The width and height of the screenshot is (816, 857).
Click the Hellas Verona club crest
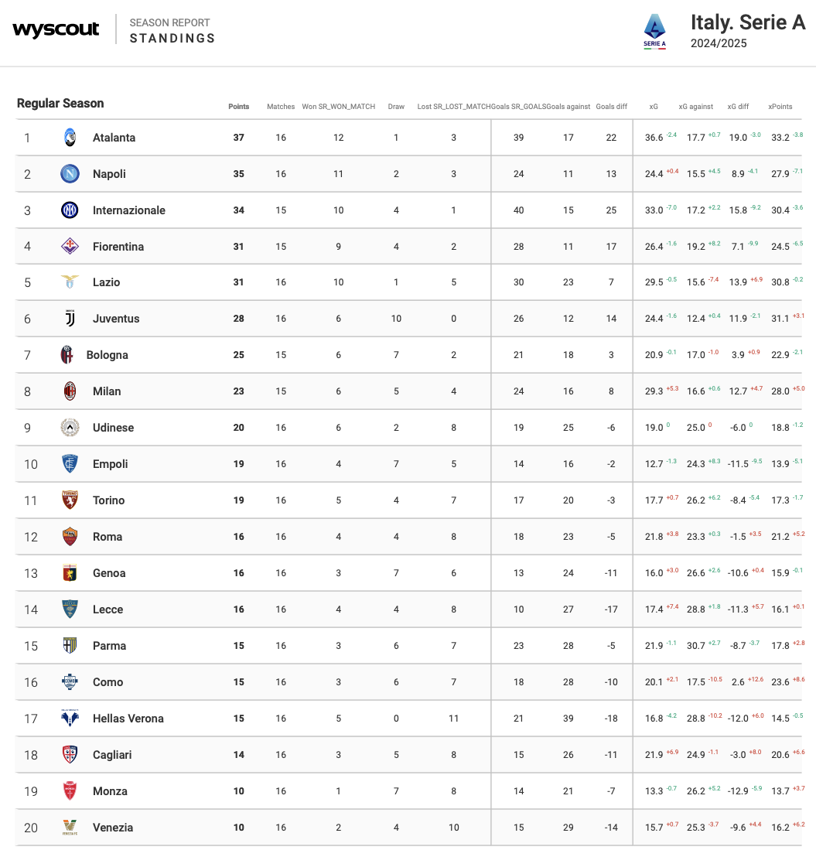(70, 719)
